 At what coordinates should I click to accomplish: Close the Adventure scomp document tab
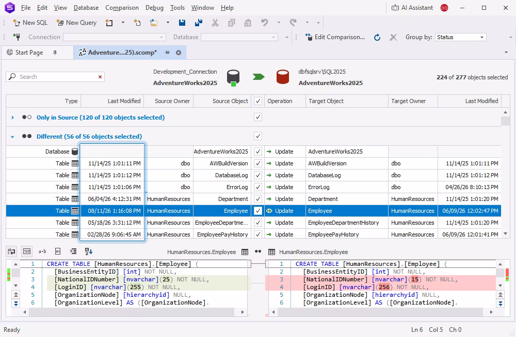(x=179, y=53)
